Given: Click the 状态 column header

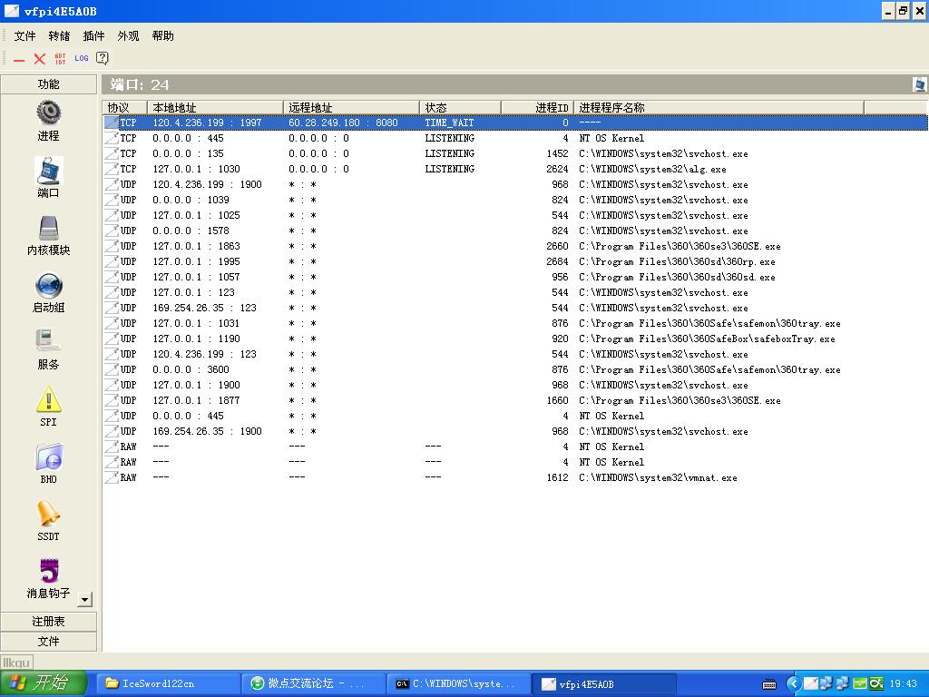Looking at the screenshot, I should 460,107.
